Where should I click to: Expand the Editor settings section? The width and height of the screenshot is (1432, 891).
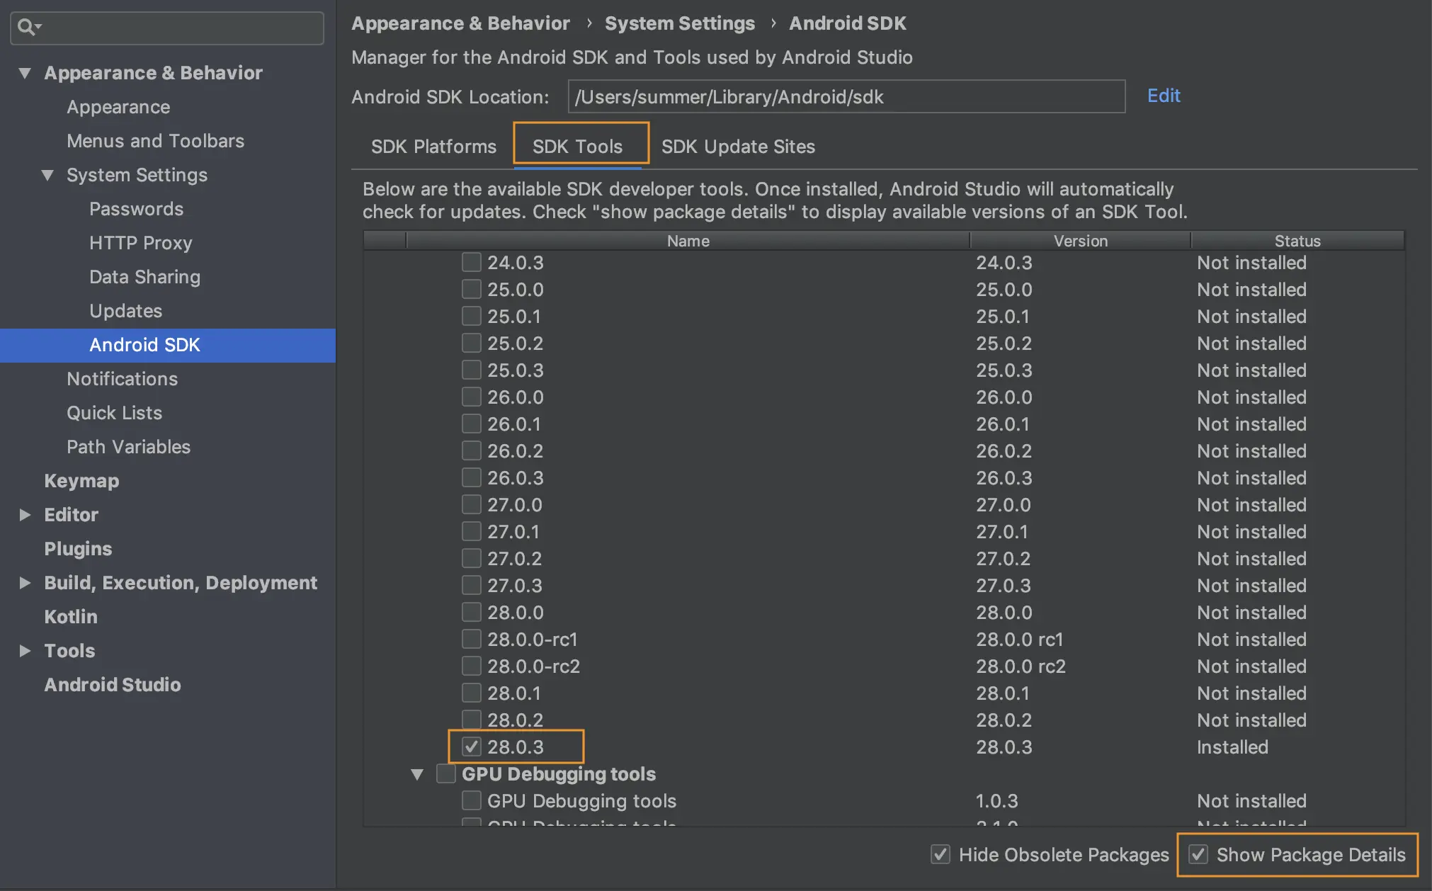click(25, 515)
